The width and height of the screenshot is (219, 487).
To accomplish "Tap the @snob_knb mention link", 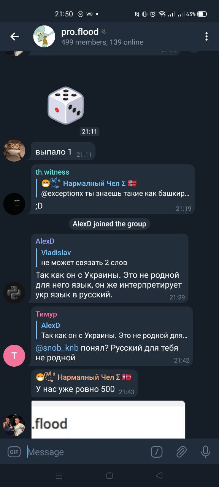I will pos(57,348).
